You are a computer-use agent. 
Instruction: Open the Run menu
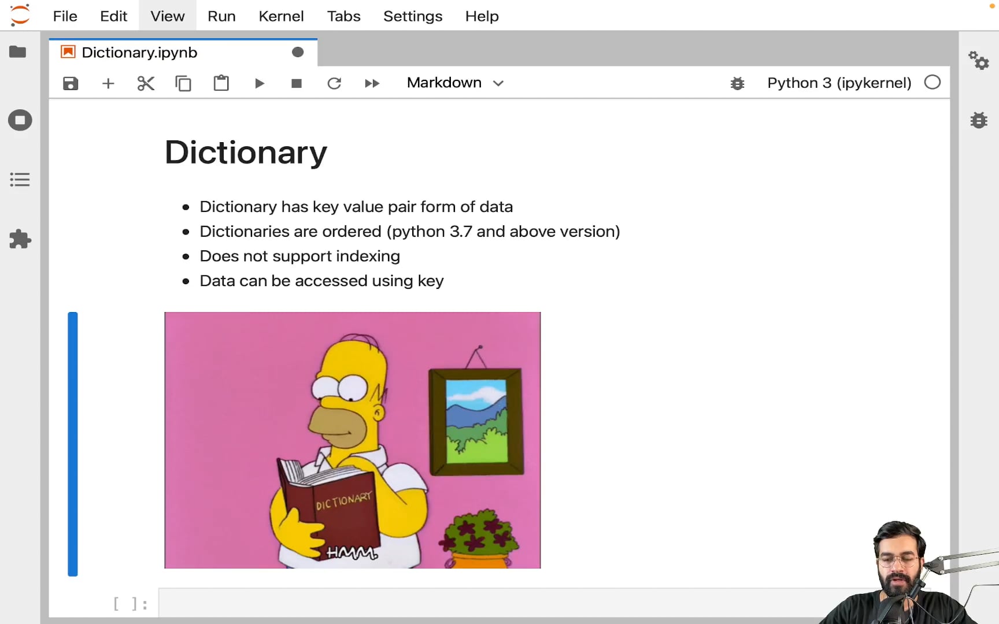221,16
